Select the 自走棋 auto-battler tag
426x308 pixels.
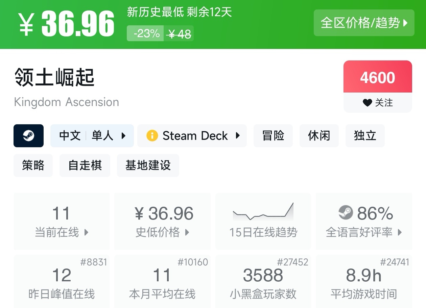tap(85, 165)
